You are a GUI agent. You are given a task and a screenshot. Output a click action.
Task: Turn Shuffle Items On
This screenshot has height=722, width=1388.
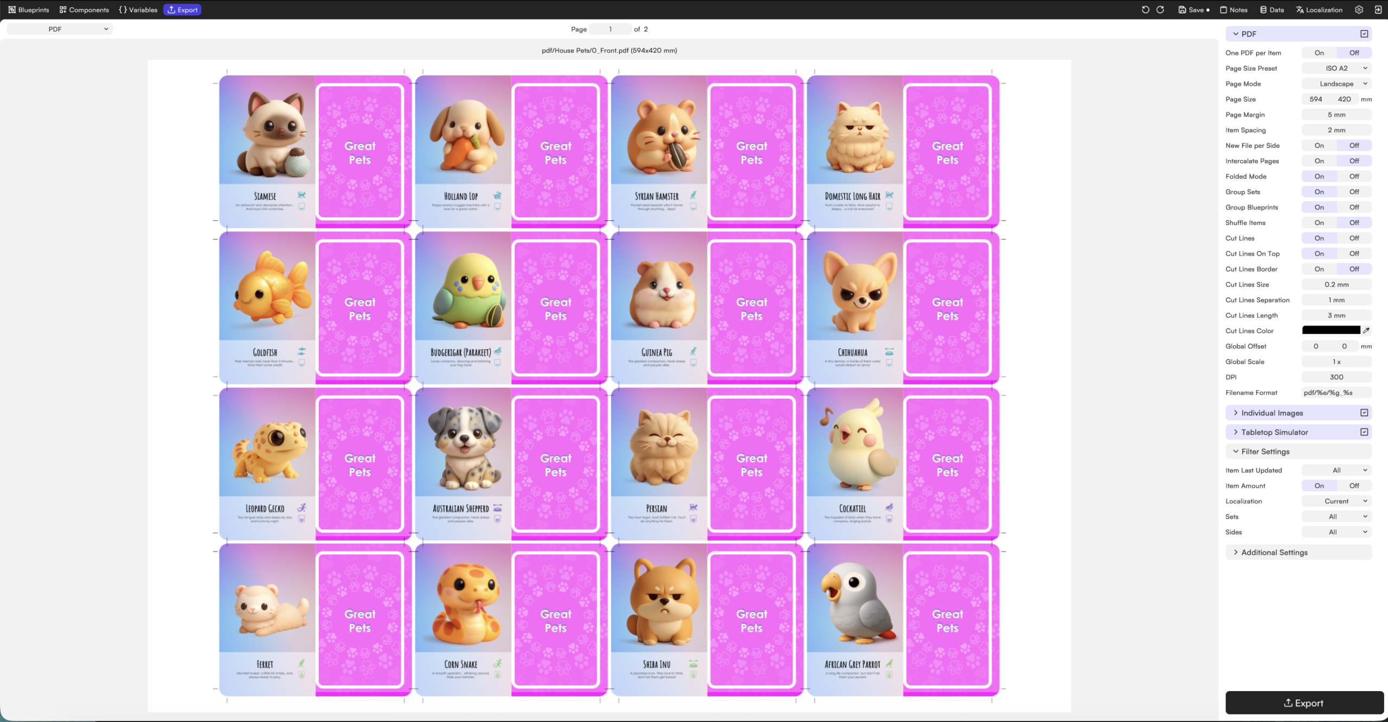click(x=1319, y=223)
